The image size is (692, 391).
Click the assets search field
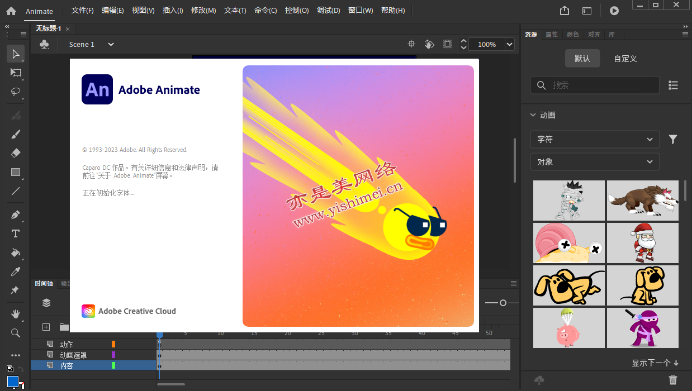[x=595, y=85]
